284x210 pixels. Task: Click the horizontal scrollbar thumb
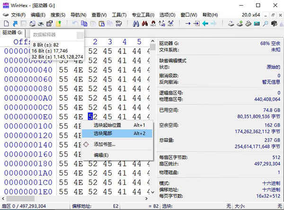20,199
